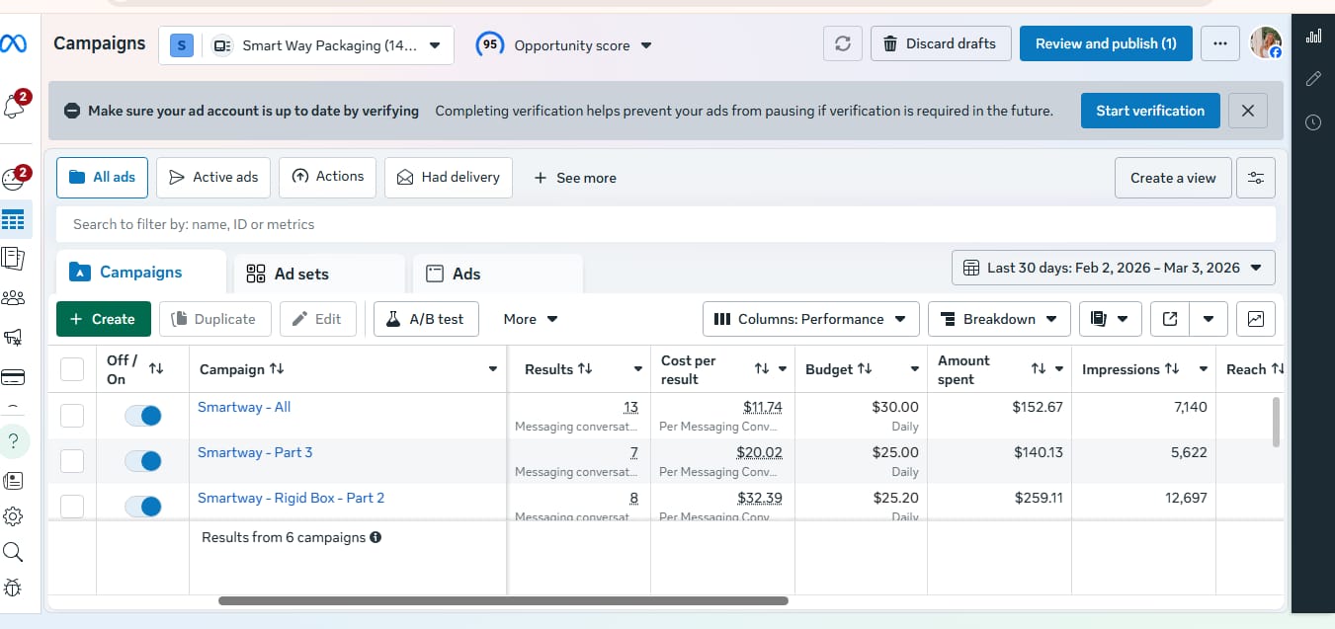This screenshot has width=1335, height=629.
Task: Check the Smartway - All row checkbox
Action: click(x=72, y=416)
